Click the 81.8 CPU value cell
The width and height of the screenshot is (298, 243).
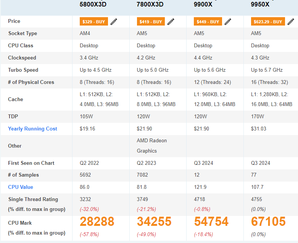point(142,187)
